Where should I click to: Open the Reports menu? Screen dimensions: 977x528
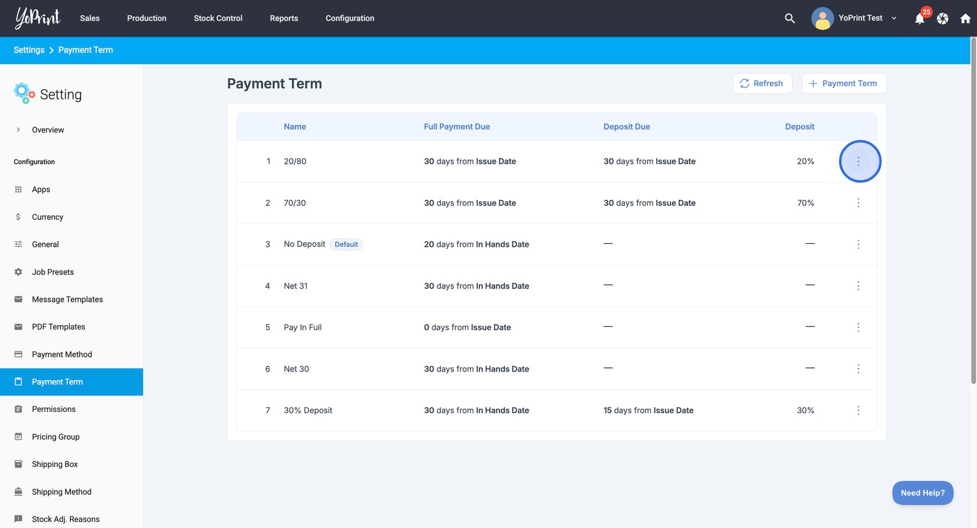pyautogui.click(x=284, y=18)
